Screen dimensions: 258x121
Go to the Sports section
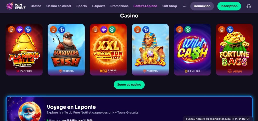pyautogui.click(x=81, y=6)
